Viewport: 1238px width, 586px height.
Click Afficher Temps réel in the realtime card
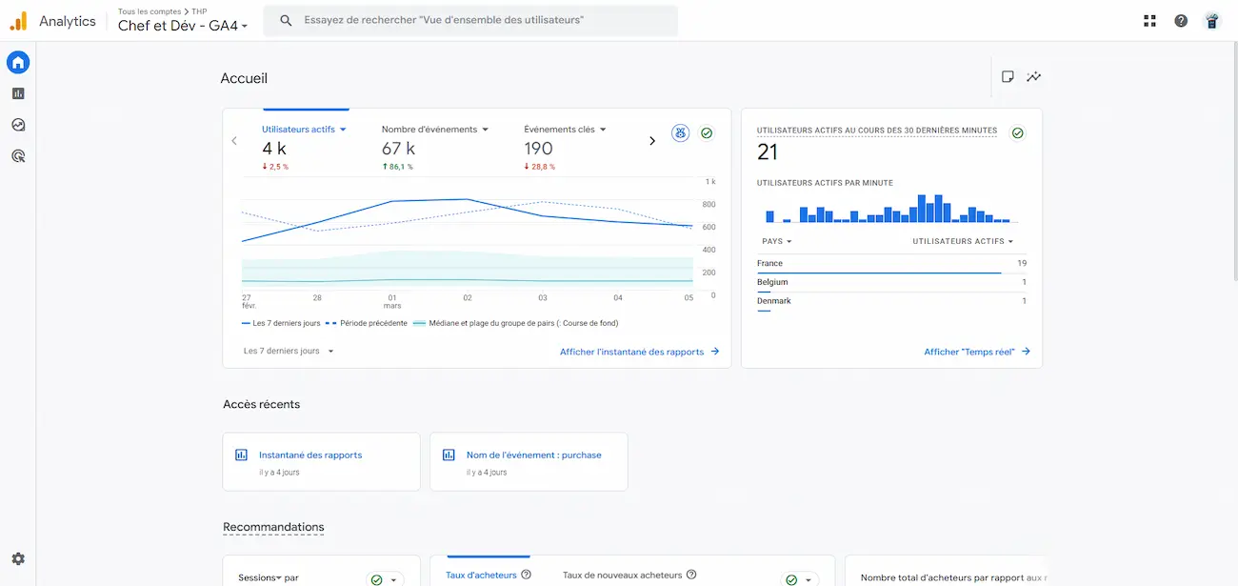pos(967,351)
